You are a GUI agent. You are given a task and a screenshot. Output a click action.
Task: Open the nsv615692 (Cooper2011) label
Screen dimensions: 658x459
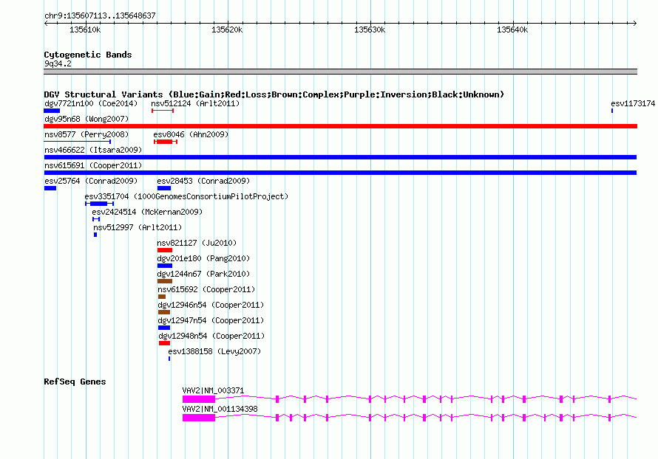pos(206,289)
